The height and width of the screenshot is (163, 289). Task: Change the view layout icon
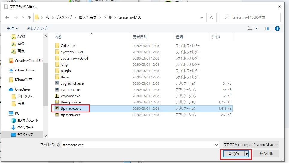pyautogui.click(x=250, y=28)
